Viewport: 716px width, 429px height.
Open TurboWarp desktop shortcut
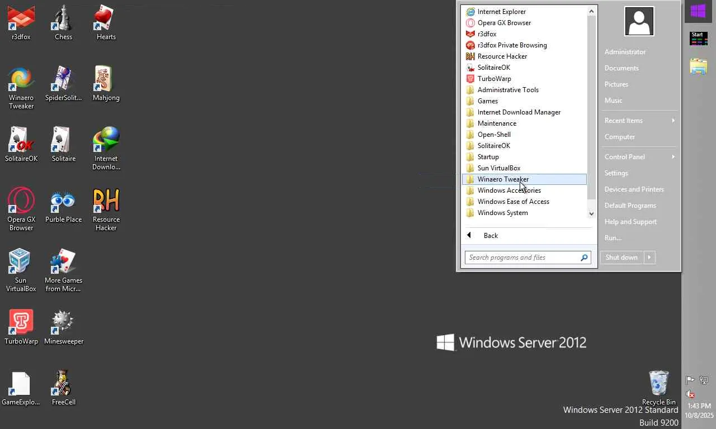point(21,327)
